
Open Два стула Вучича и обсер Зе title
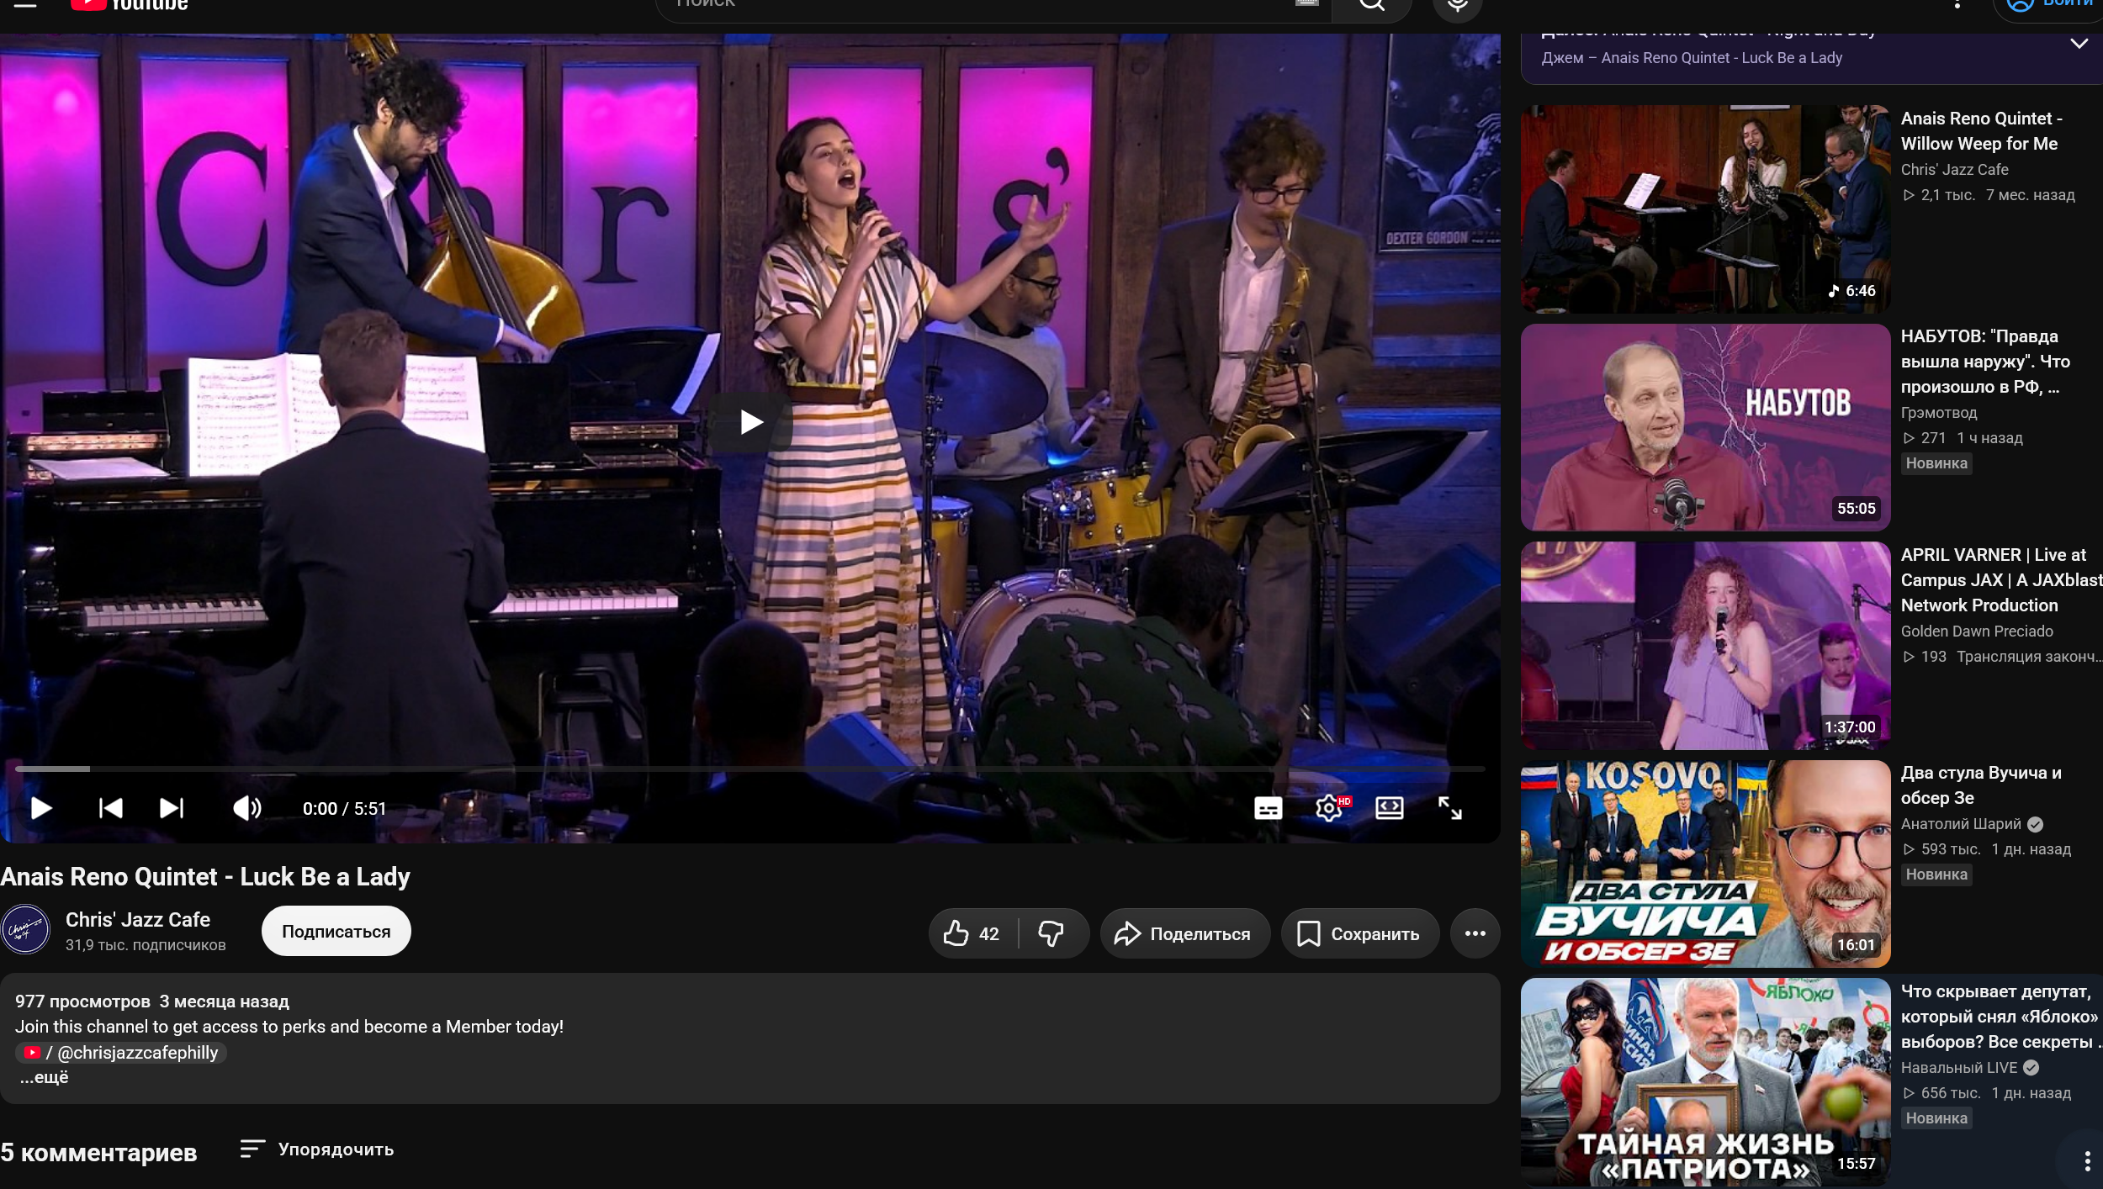click(1981, 785)
